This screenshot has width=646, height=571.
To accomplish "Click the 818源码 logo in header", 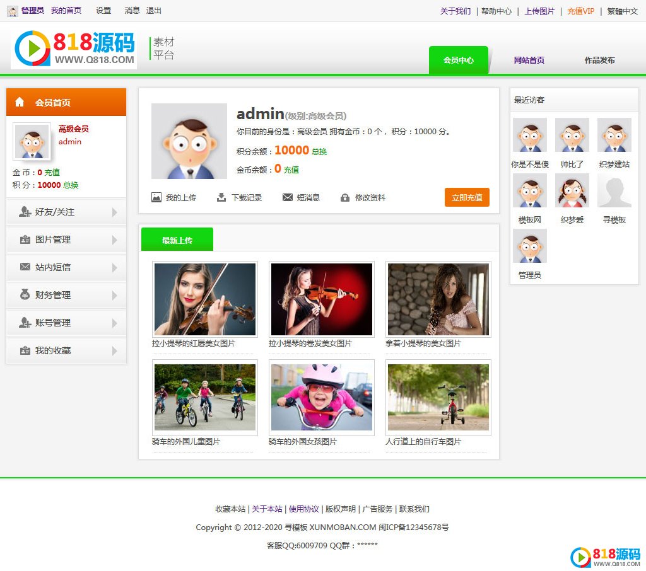I will [x=74, y=49].
